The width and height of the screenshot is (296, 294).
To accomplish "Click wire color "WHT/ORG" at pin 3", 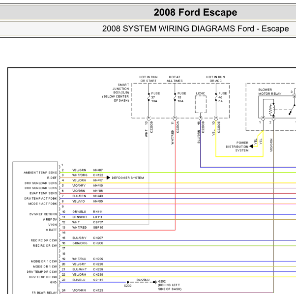I will click(x=80, y=175).
